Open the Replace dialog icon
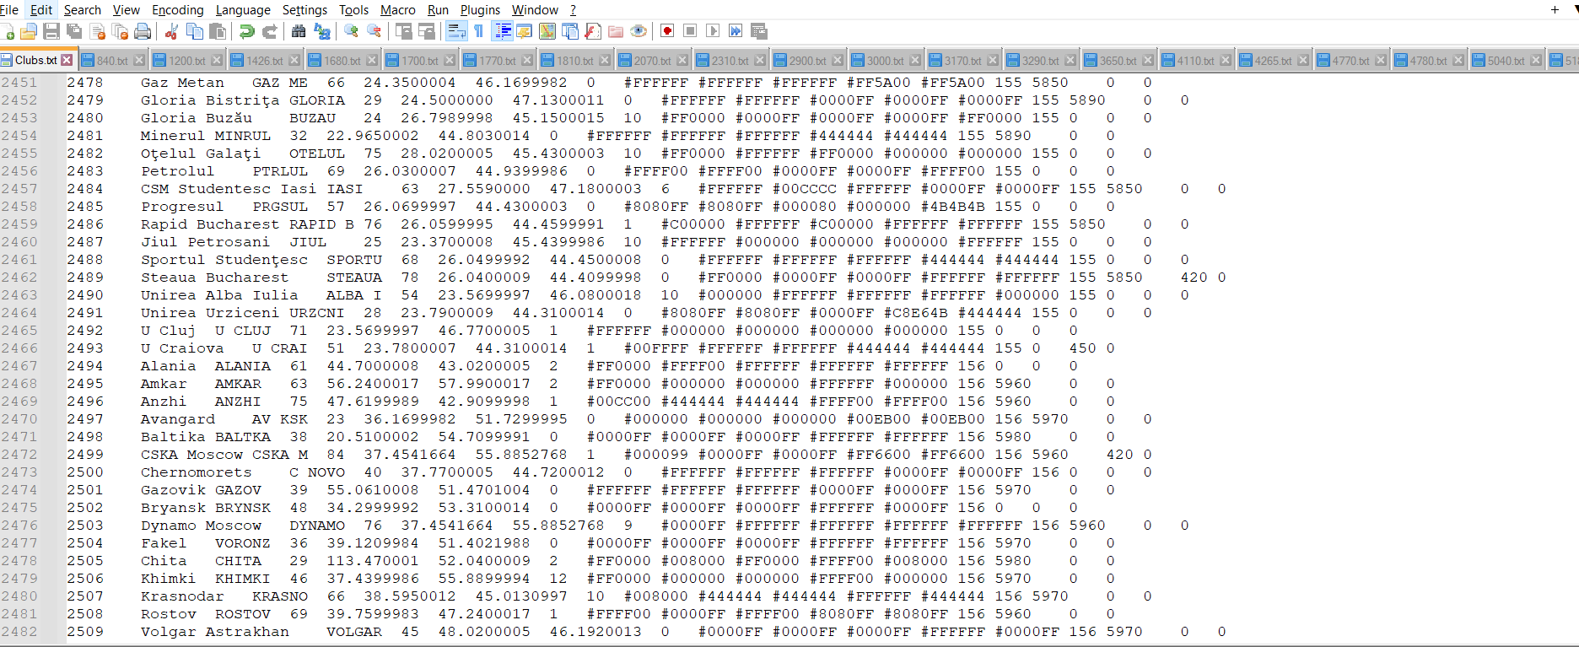1579x647 pixels. (321, 32)
